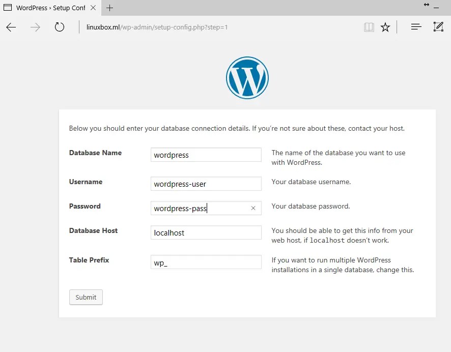Open Reading view icon
The image size is (451, 352).
pyautogui.click(x=369, y=27)
